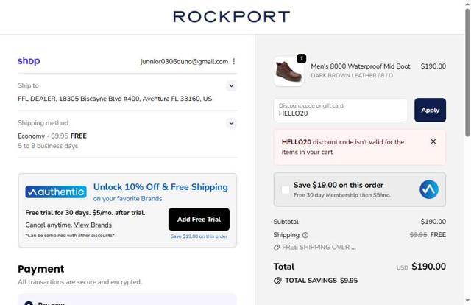
Task: Click the Authentic brand logo
Action: [x=56, y=192]
